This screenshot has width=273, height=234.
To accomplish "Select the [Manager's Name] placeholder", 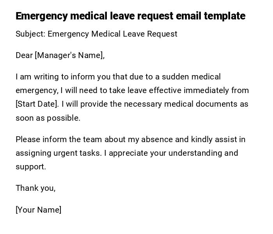I will (70, 55).
